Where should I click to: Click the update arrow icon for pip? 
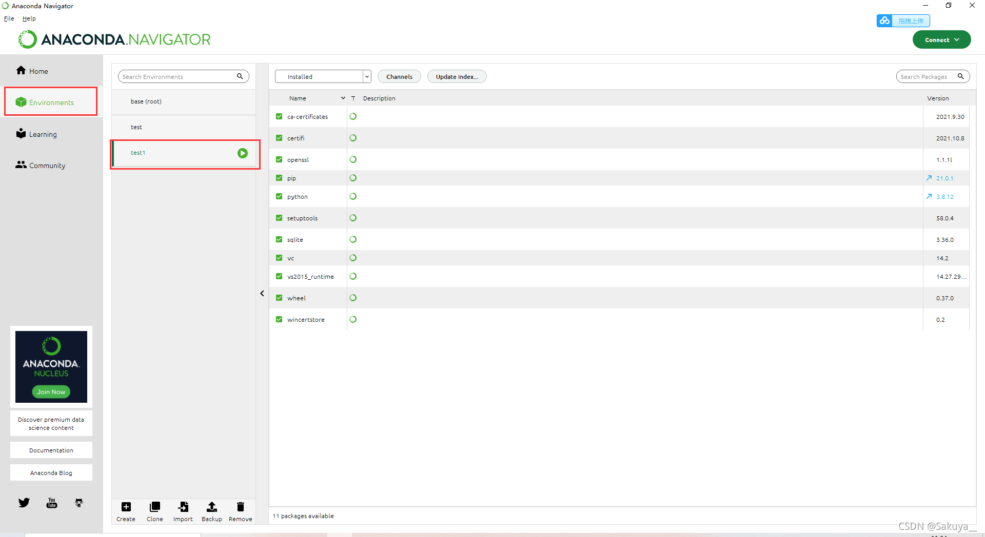pyautogui.click(x=929, y=178)
